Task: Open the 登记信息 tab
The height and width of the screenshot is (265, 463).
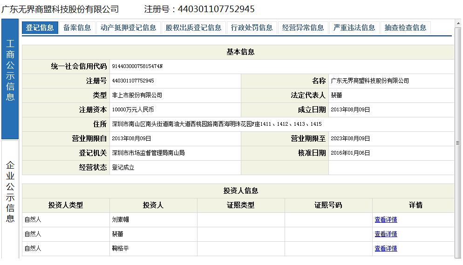Action: 40,27
